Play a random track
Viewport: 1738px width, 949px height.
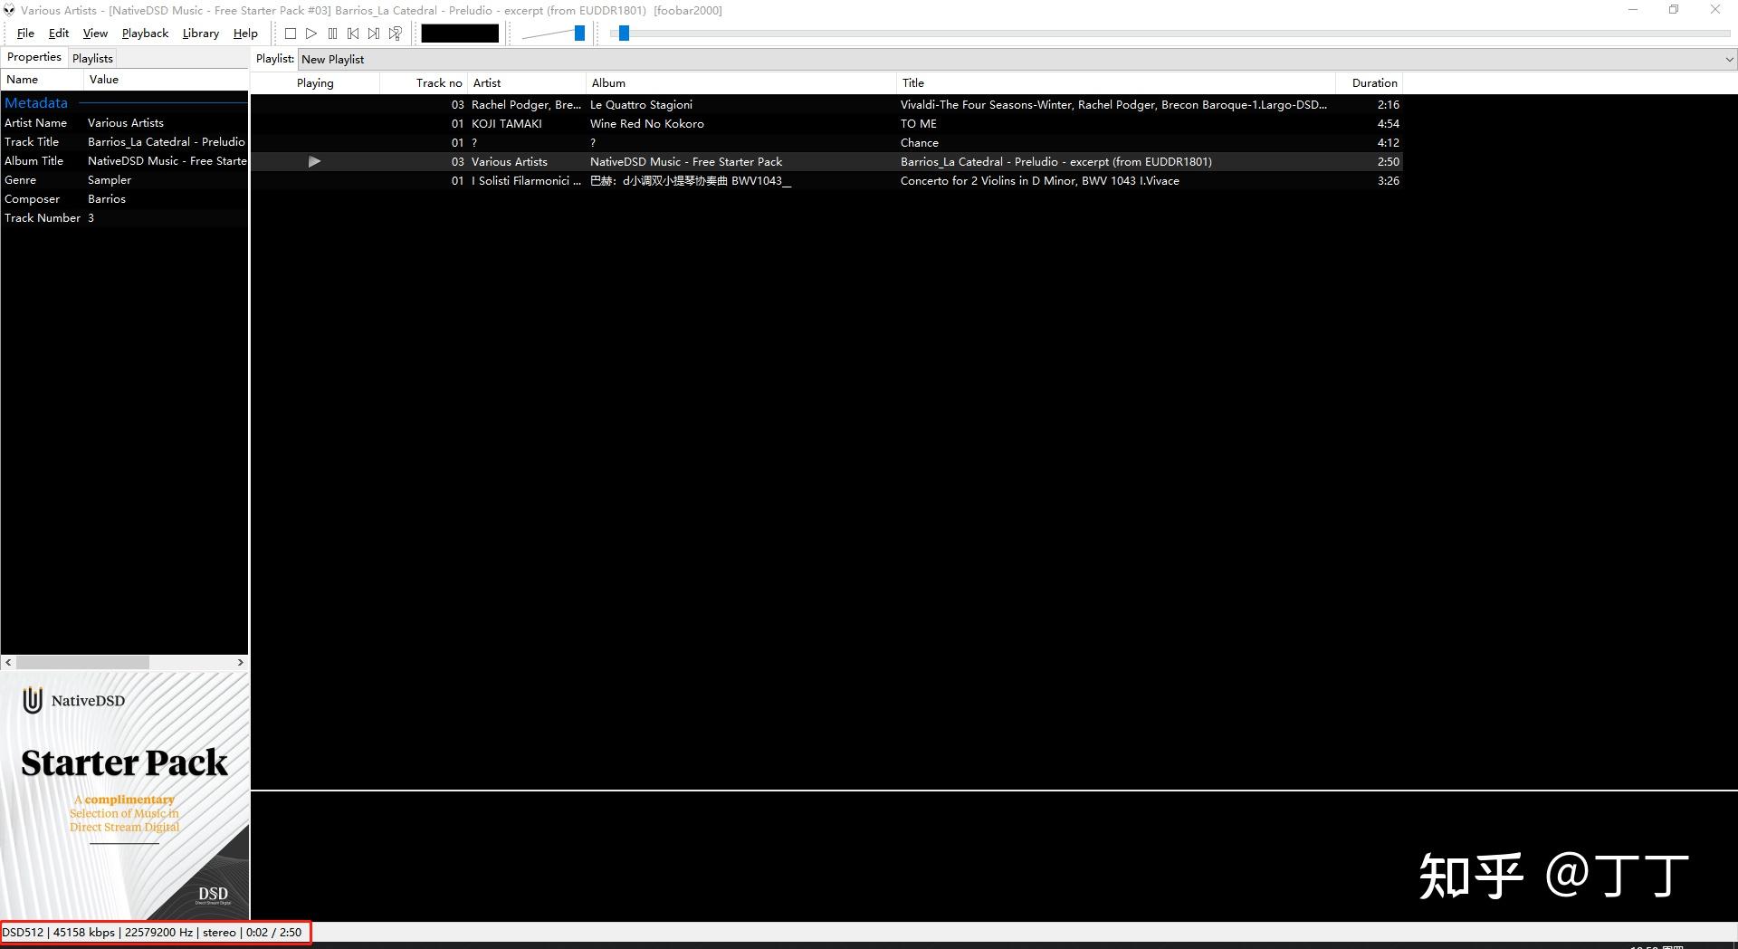(396, 34)
